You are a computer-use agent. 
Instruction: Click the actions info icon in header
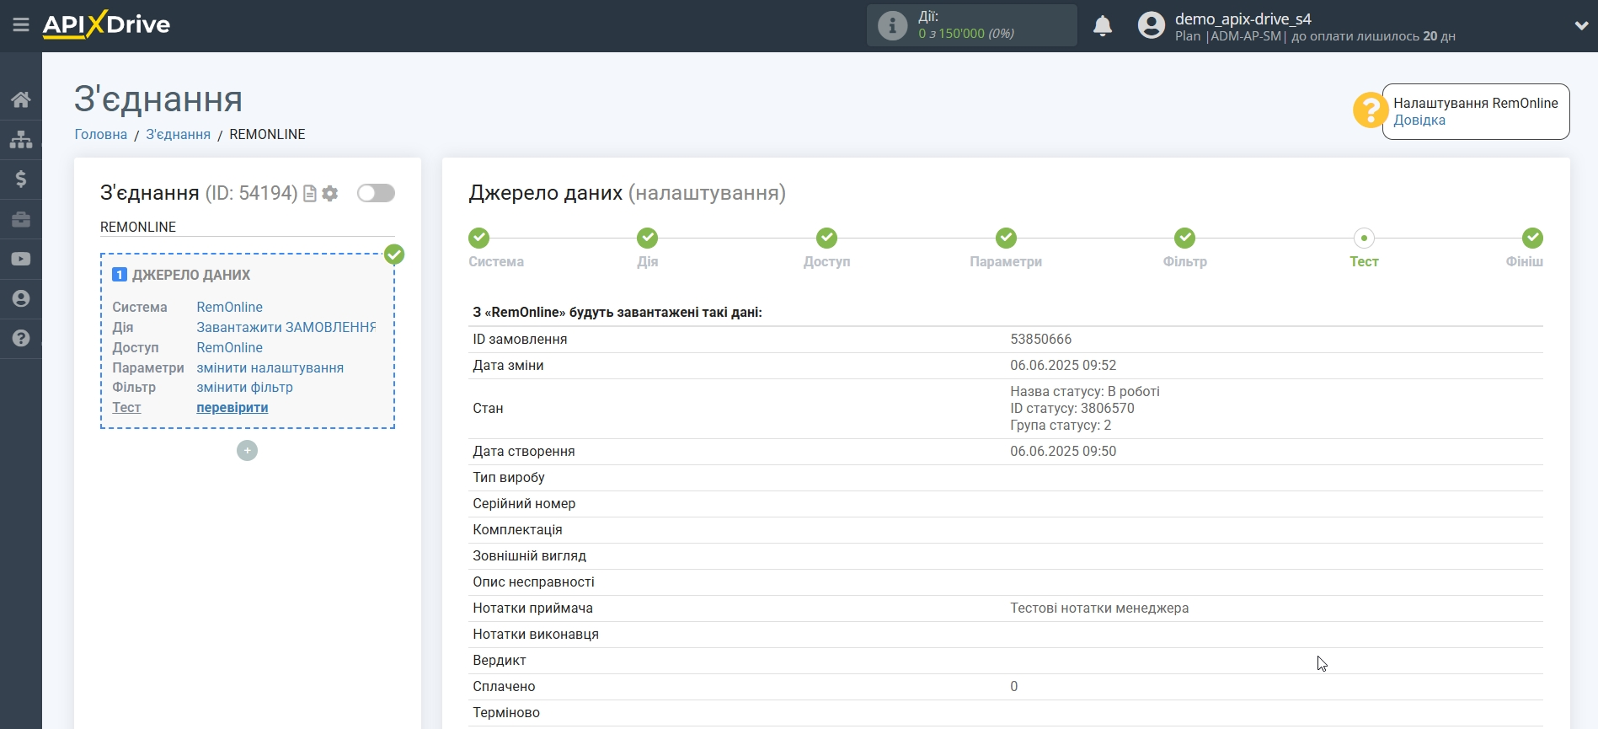[892, 25]
